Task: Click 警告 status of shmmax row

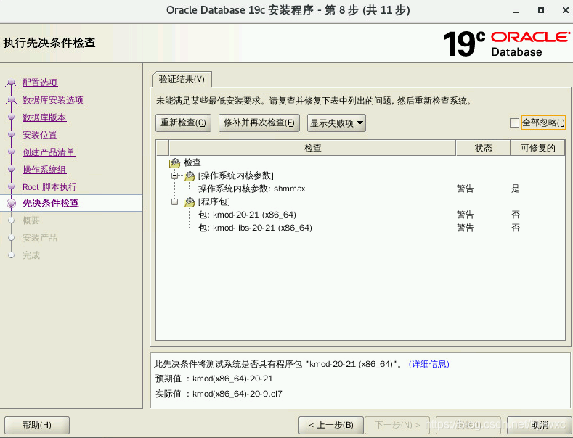Action: pos(466,189)
